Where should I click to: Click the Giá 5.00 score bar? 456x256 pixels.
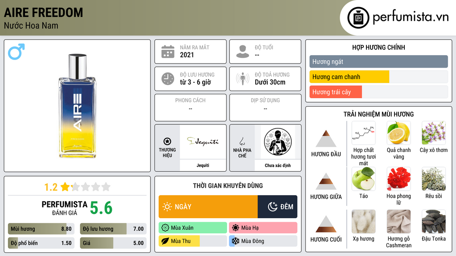pos(113,243)
